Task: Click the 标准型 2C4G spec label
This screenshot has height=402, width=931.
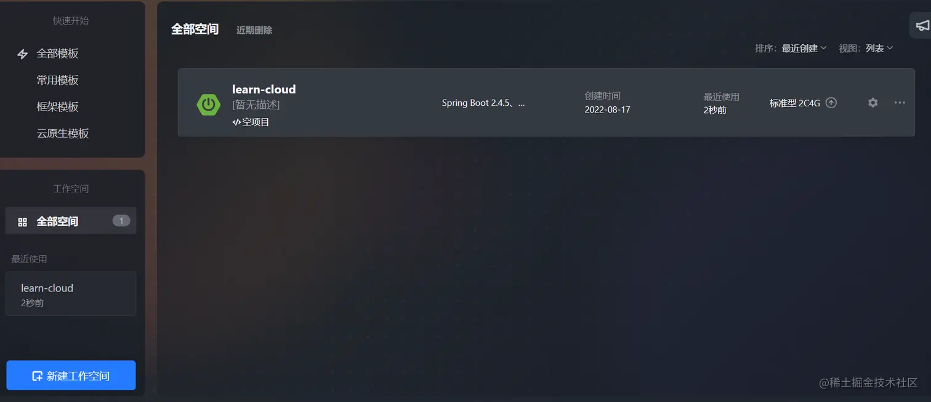Action: 794,103
